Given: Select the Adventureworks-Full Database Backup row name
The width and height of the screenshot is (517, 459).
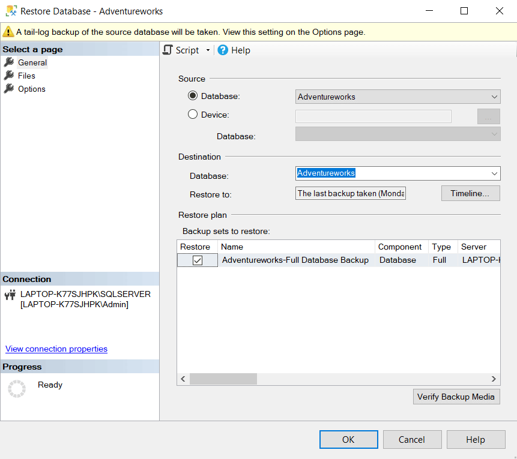Looking at the screenshot, I should pos(295,260).
